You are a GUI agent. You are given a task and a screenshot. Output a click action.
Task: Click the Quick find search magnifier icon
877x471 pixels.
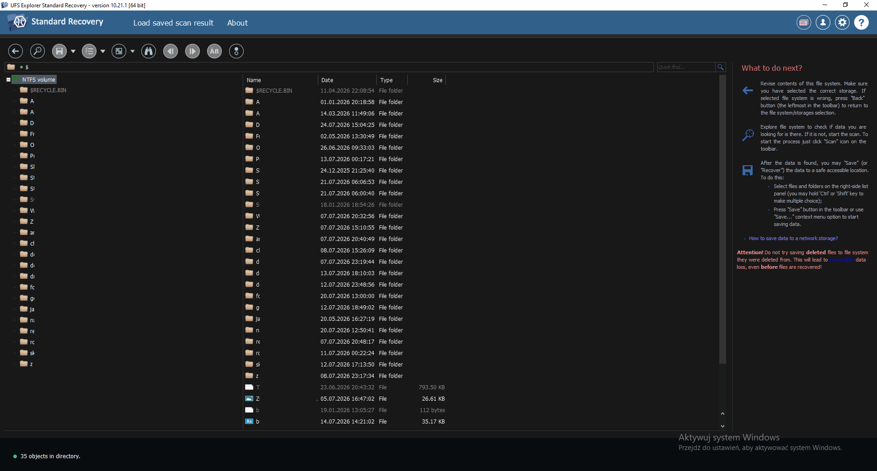(x=721, y=67)
